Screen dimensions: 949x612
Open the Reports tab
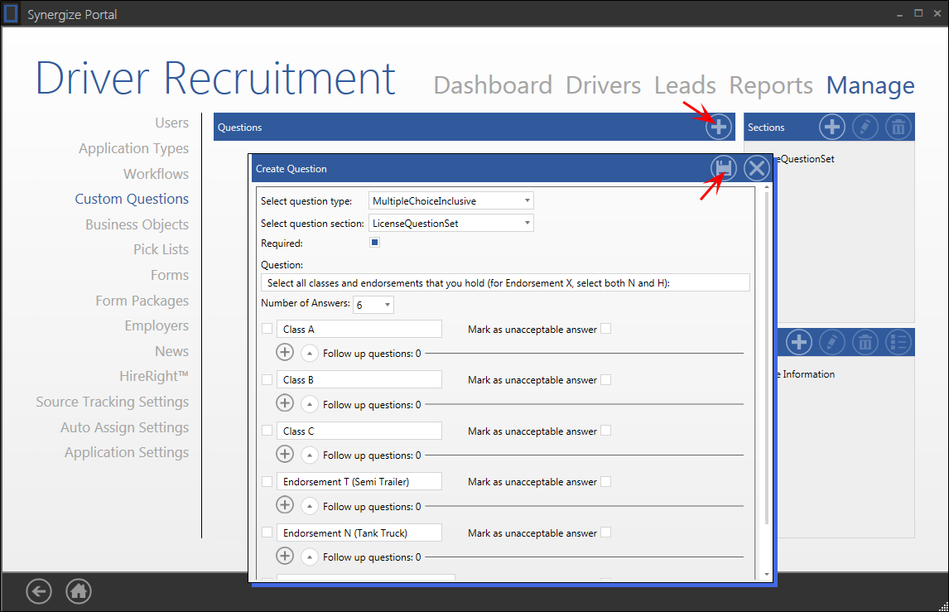click(x=771, y=85)
